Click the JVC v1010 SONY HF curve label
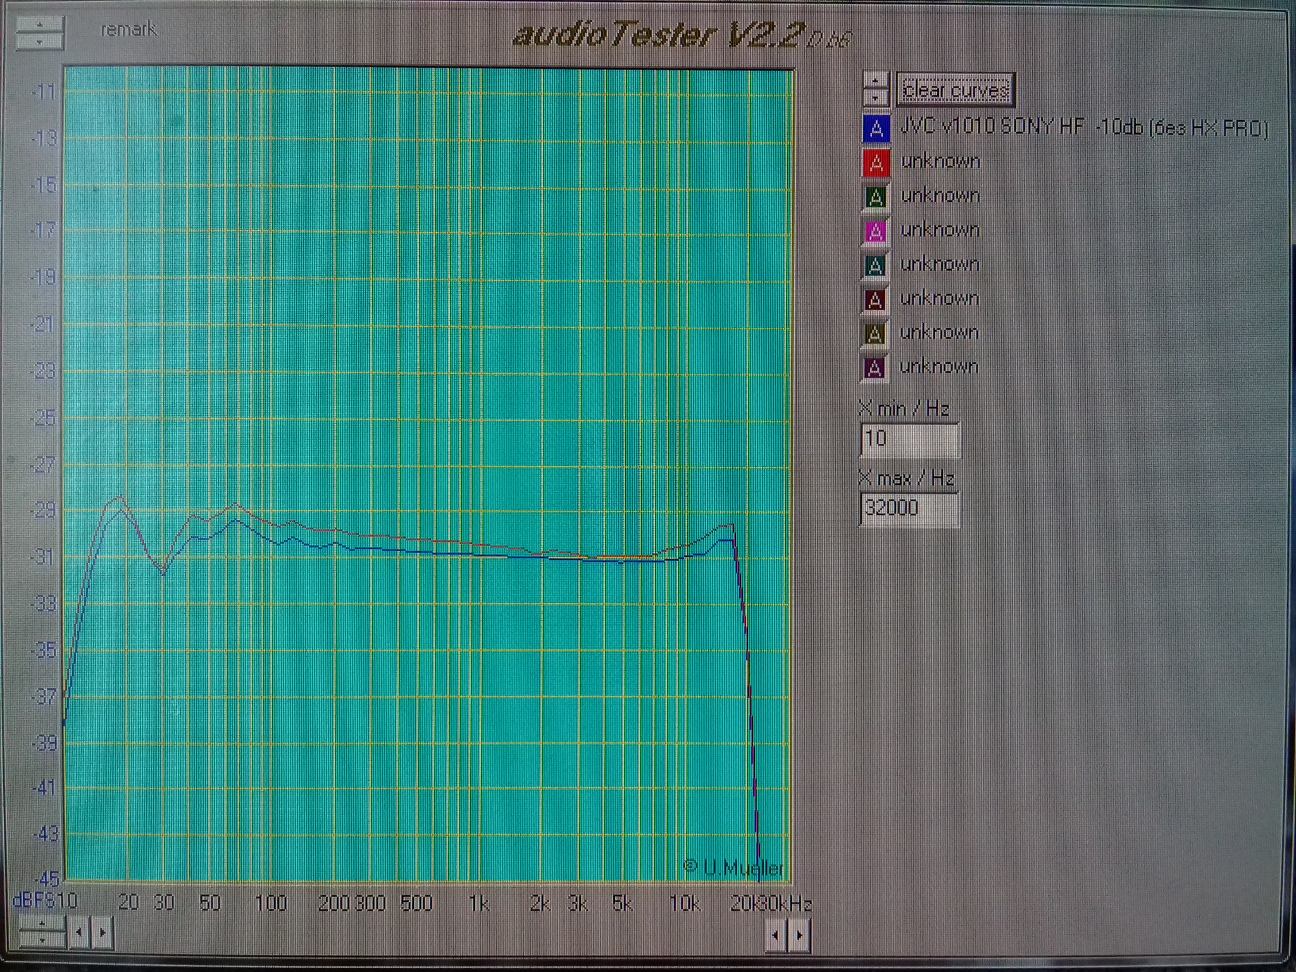The height and width of the screenshot is (972, 1296). pos(1083,128)
